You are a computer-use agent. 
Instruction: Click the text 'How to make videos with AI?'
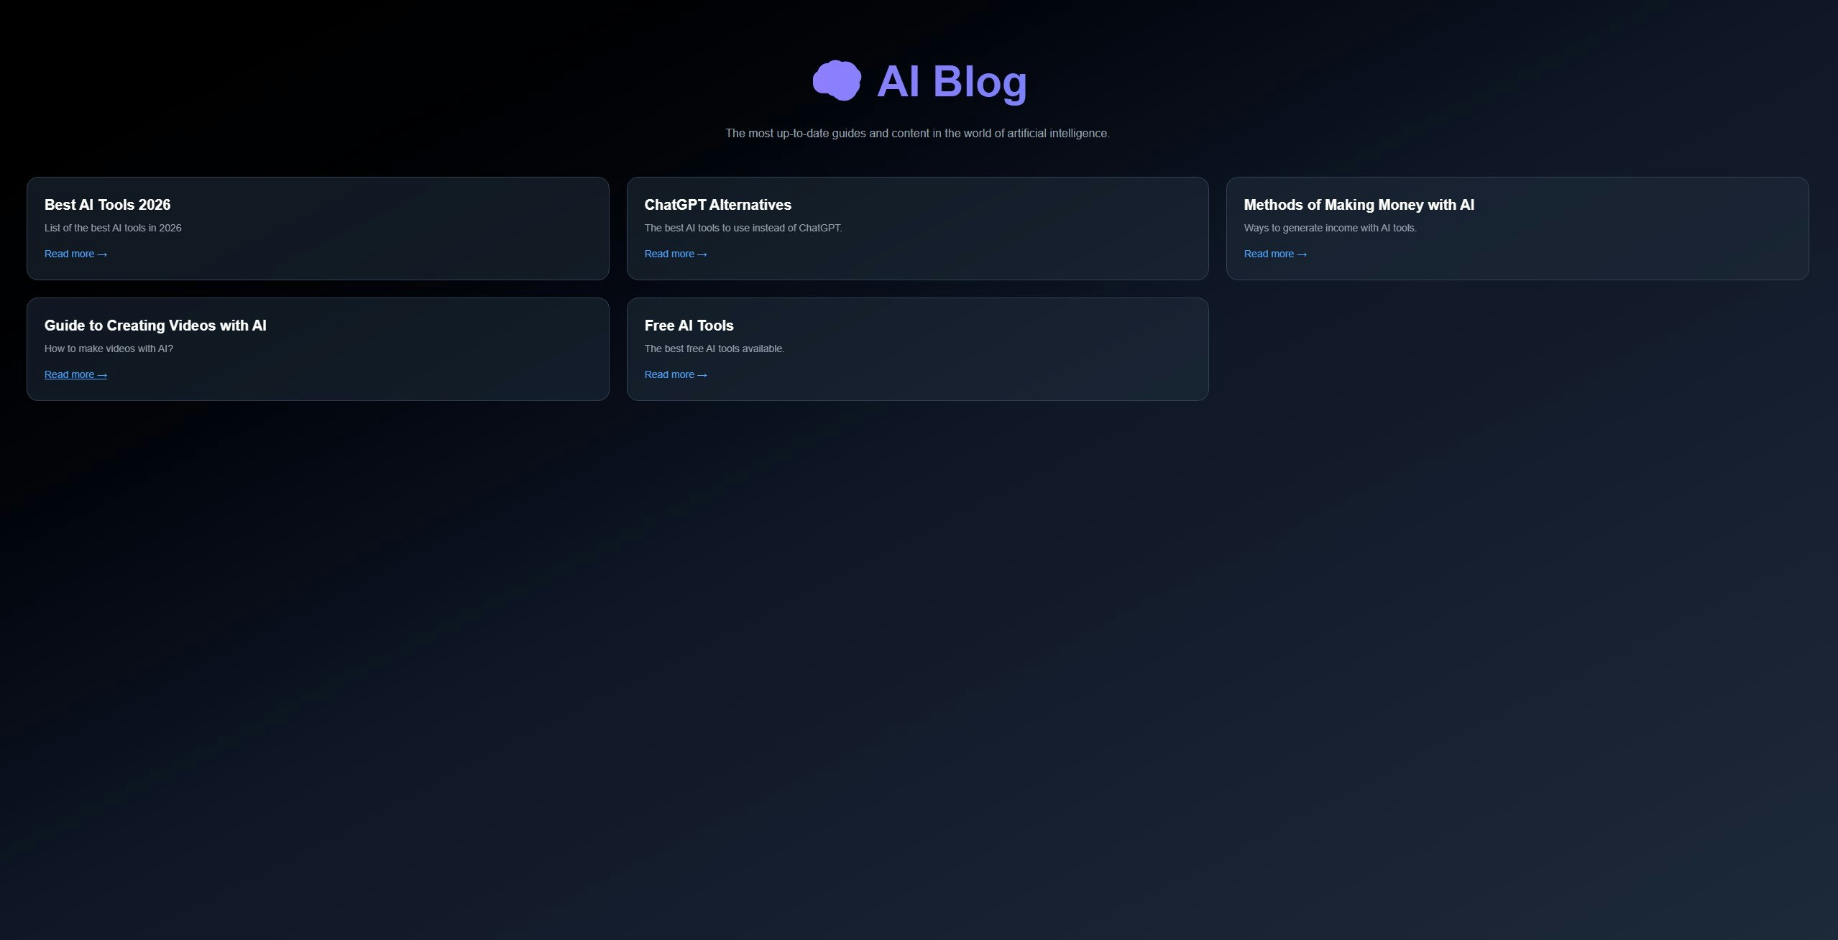point(109,349)
